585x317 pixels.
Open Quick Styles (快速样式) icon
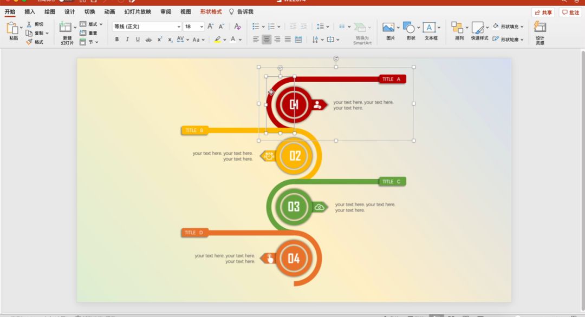coord(478,27)
